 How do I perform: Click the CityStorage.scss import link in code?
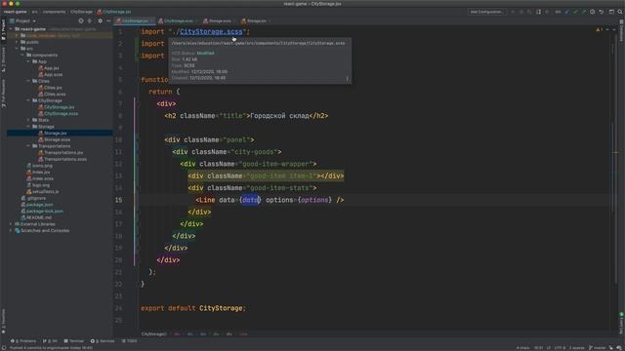[211, 31]
